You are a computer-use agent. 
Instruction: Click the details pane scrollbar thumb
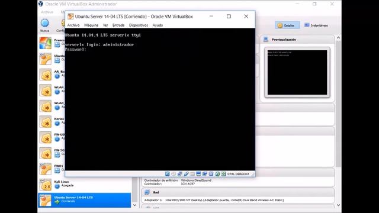338,104
